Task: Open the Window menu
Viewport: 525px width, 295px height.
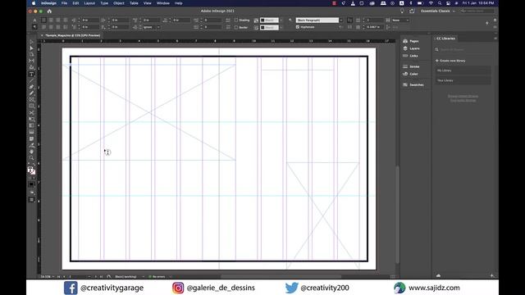Action: pos(163,3)
